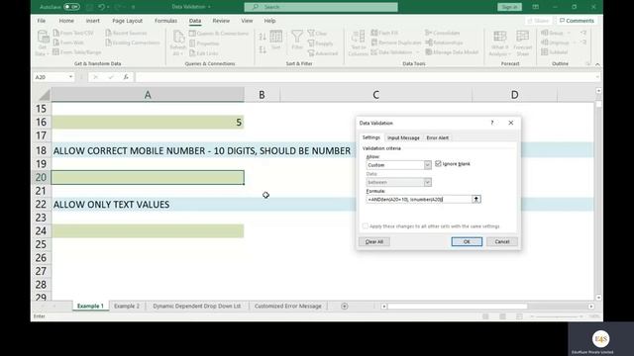
Task: Click Cancel in Data Validation dialog
Action: pos(502,241)
